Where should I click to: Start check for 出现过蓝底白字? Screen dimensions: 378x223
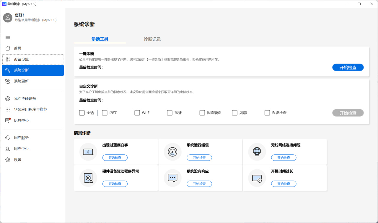pos(115,158)
